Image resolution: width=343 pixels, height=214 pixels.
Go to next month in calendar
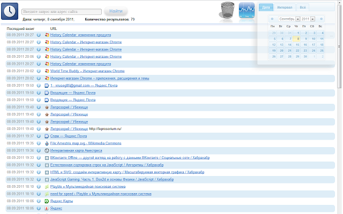pyautogui.click(x=321, y=19)
